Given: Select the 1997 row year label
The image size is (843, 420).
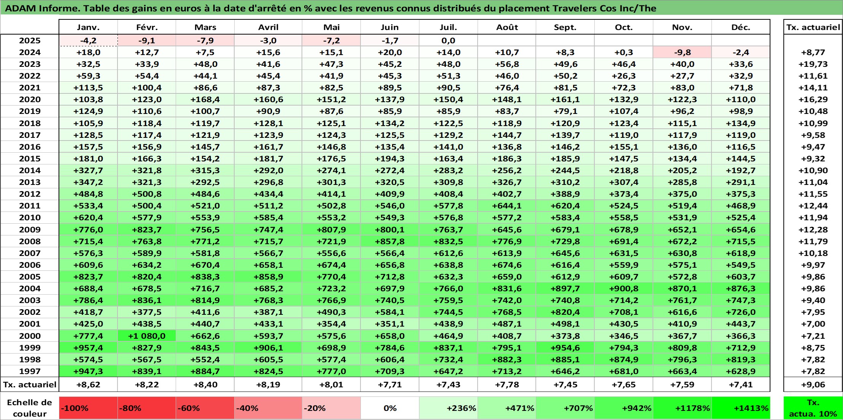Looking at the screenshot, I should pyautogui.click(x=30, y=371).
